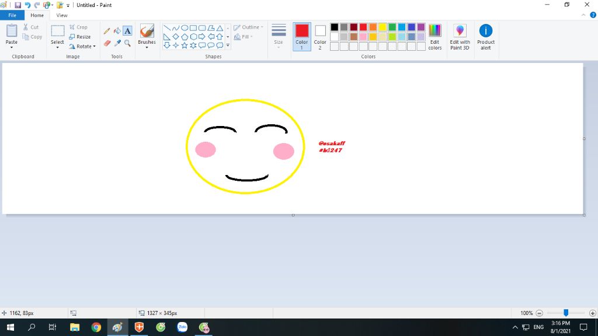The image size is (598, 336).
Task: Show hidden system tray icons
Action: (515, 327)
